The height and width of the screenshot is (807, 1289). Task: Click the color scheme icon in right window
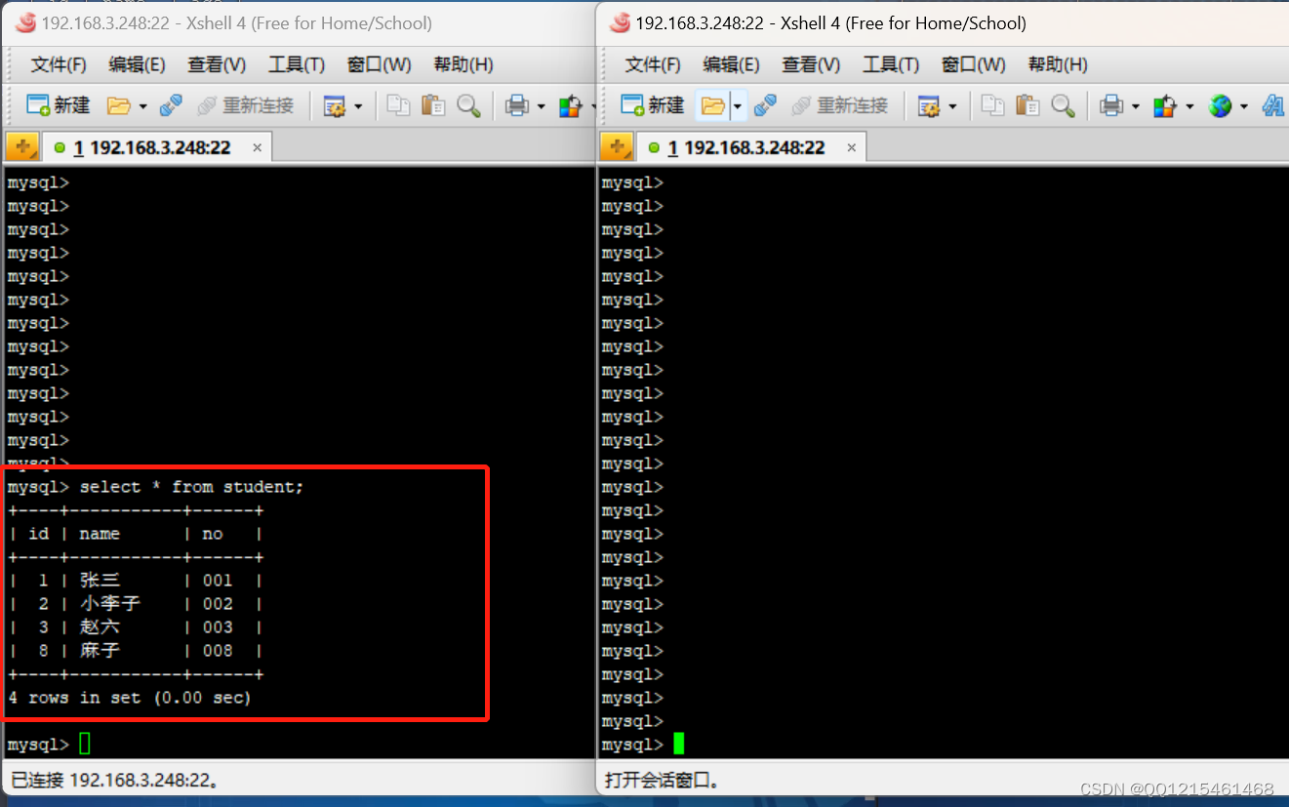[1165, 105]
